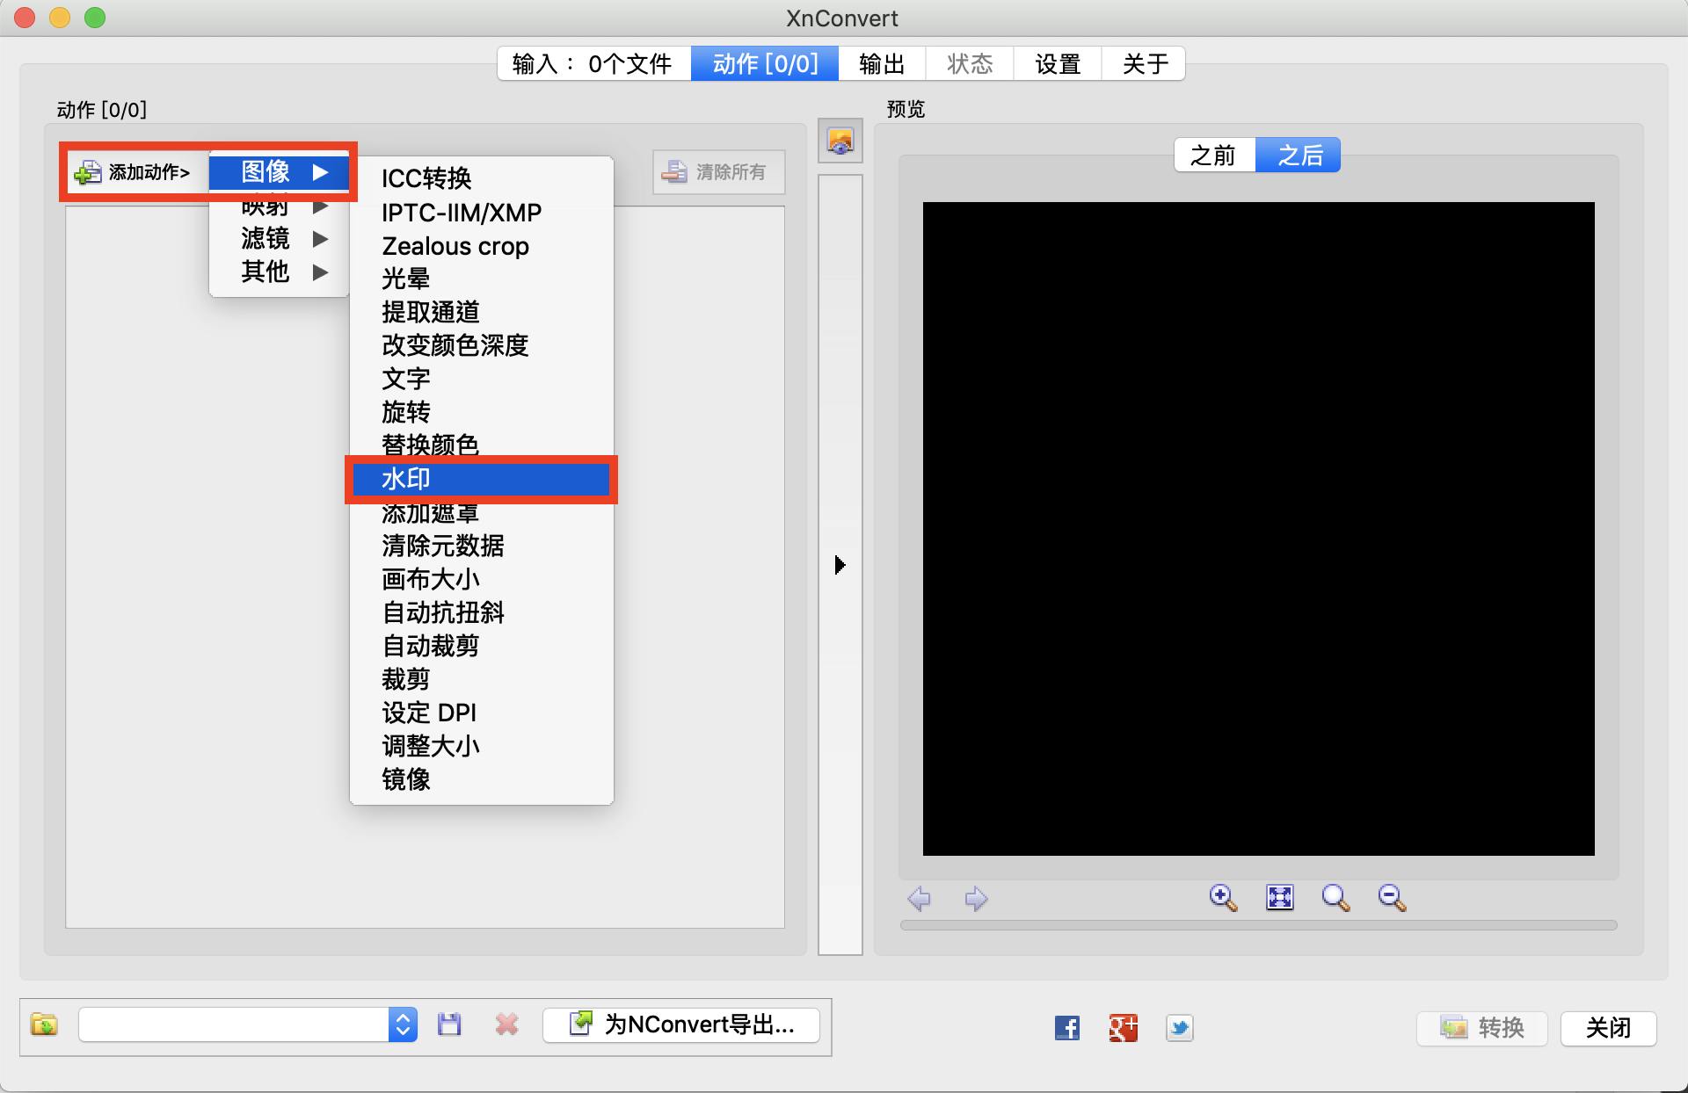Screen dimensions: 1688x1093
Task: Select the 动作 [0/0] tab
Action: [765, 64]
